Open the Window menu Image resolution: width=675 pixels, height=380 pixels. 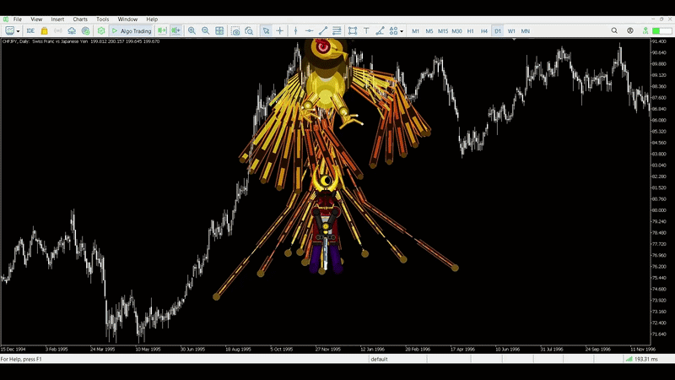click(x=127, y=19)
